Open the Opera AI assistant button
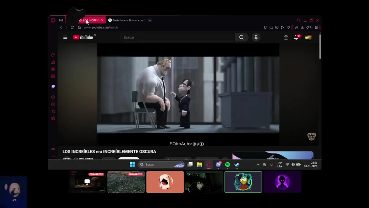369x208 pixels. coord(309,27)
